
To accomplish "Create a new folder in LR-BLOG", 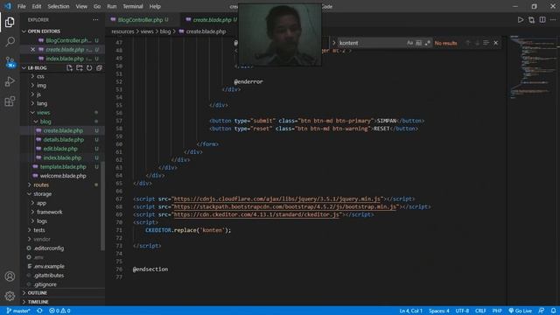I will (80, 68).
